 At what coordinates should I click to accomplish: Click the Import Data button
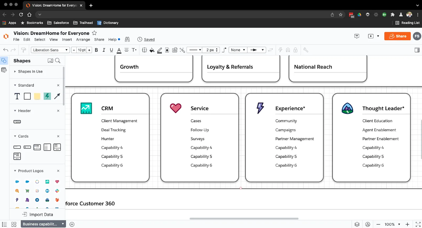click(x=37, y=215)
